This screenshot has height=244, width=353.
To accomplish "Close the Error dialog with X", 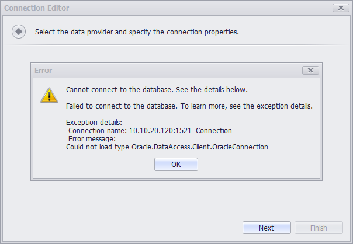I will point(310,71).
